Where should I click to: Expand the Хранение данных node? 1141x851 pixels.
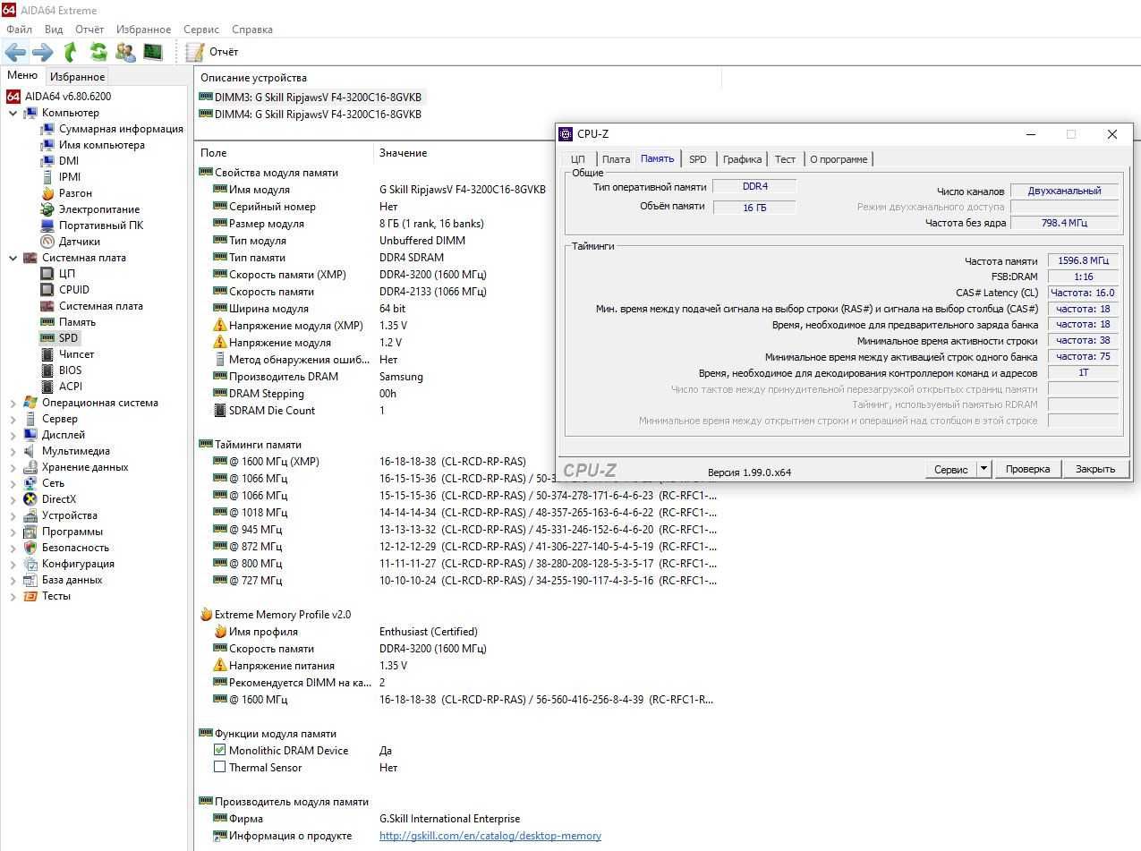[x=13, y=467]
